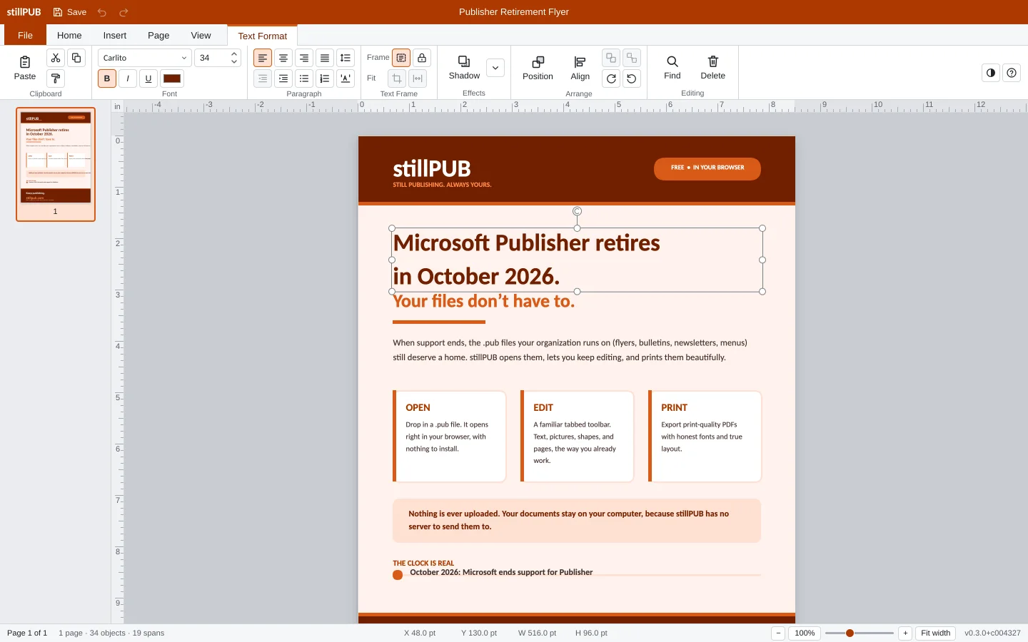
Task: Switch to the Page tab
Action: 158,35
